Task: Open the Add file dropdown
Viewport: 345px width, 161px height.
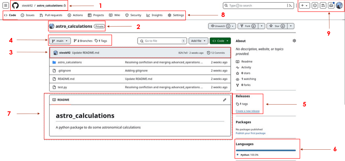Action: pyautogui.click(x=199, y=41)
